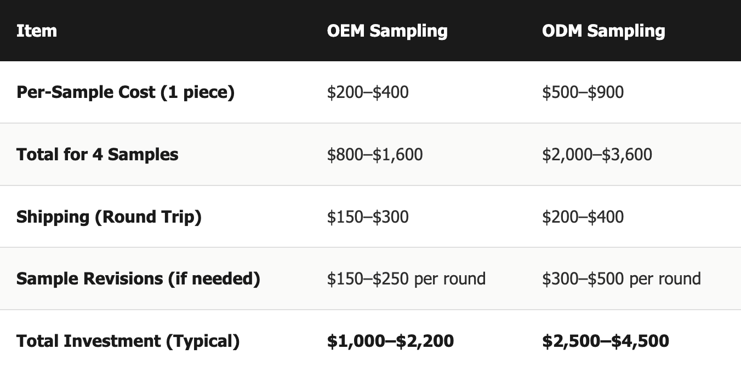Viewport: 741px width, 372px height.
Task: Click the $800–$1,600 OEM total cell
Action: tap(375, 155)
